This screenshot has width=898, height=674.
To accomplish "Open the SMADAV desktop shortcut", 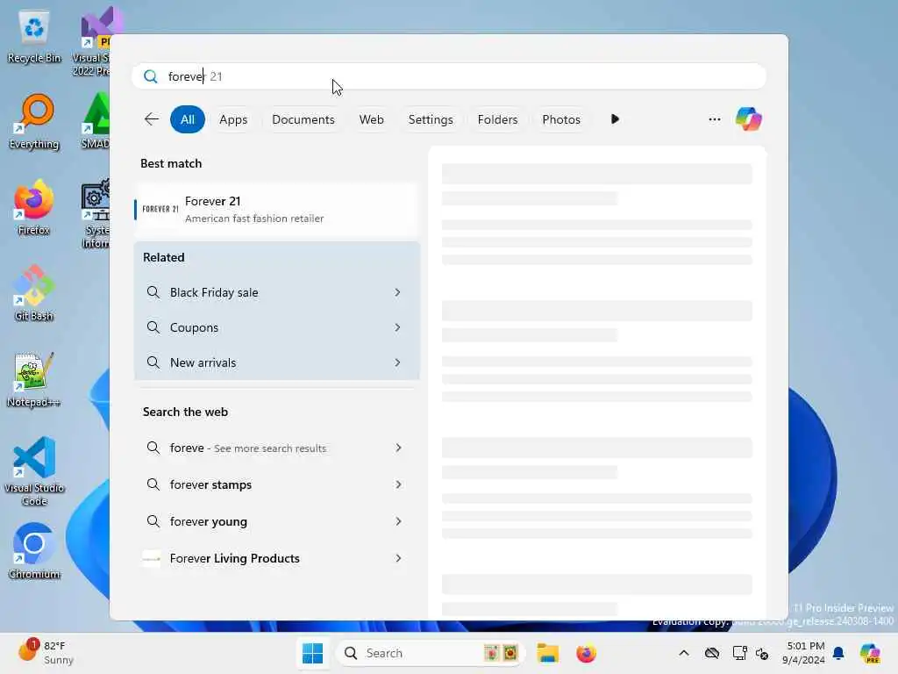I will (95, 122).
